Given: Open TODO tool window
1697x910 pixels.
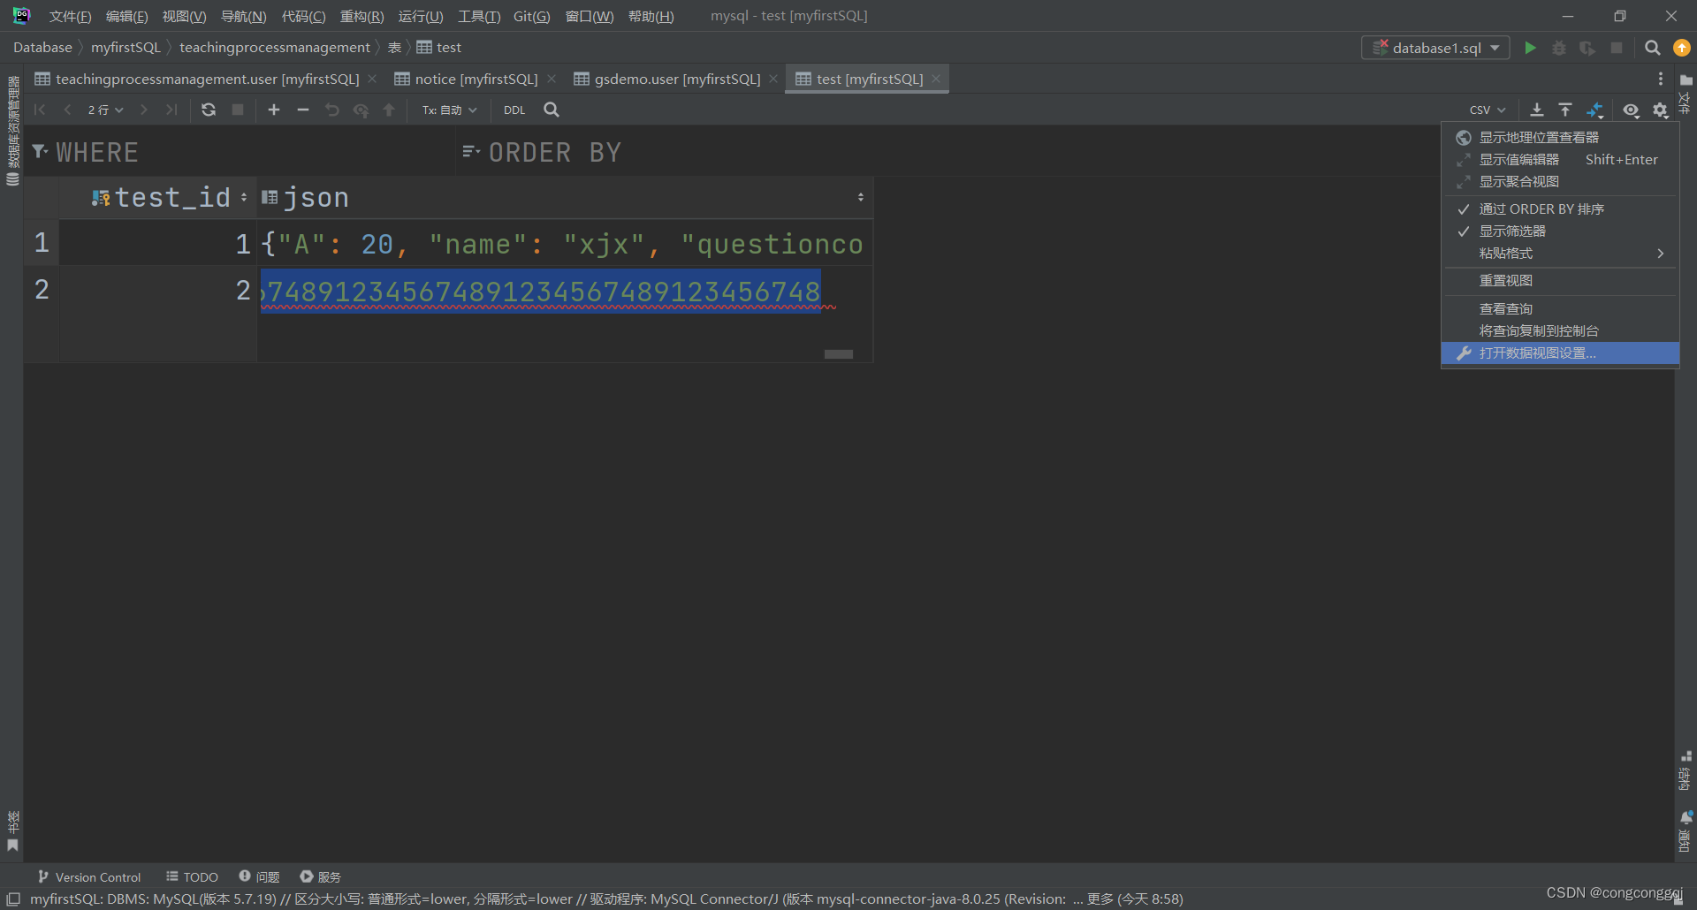Looking at the screenshot, I should [192, 876].
